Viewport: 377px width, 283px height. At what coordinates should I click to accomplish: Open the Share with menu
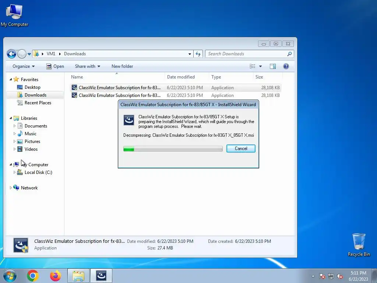[88, 66]
